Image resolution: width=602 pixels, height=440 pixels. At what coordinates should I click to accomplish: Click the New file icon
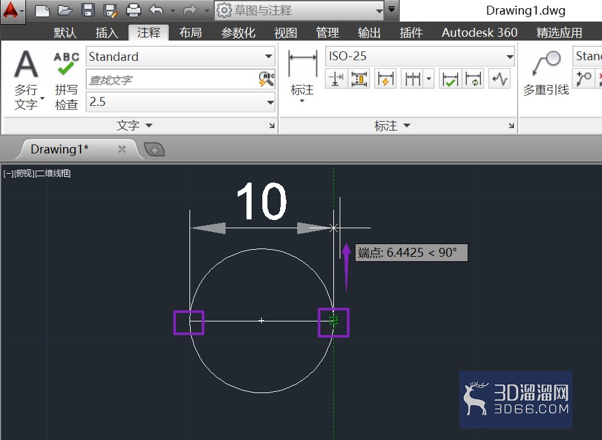coord(42,10)
